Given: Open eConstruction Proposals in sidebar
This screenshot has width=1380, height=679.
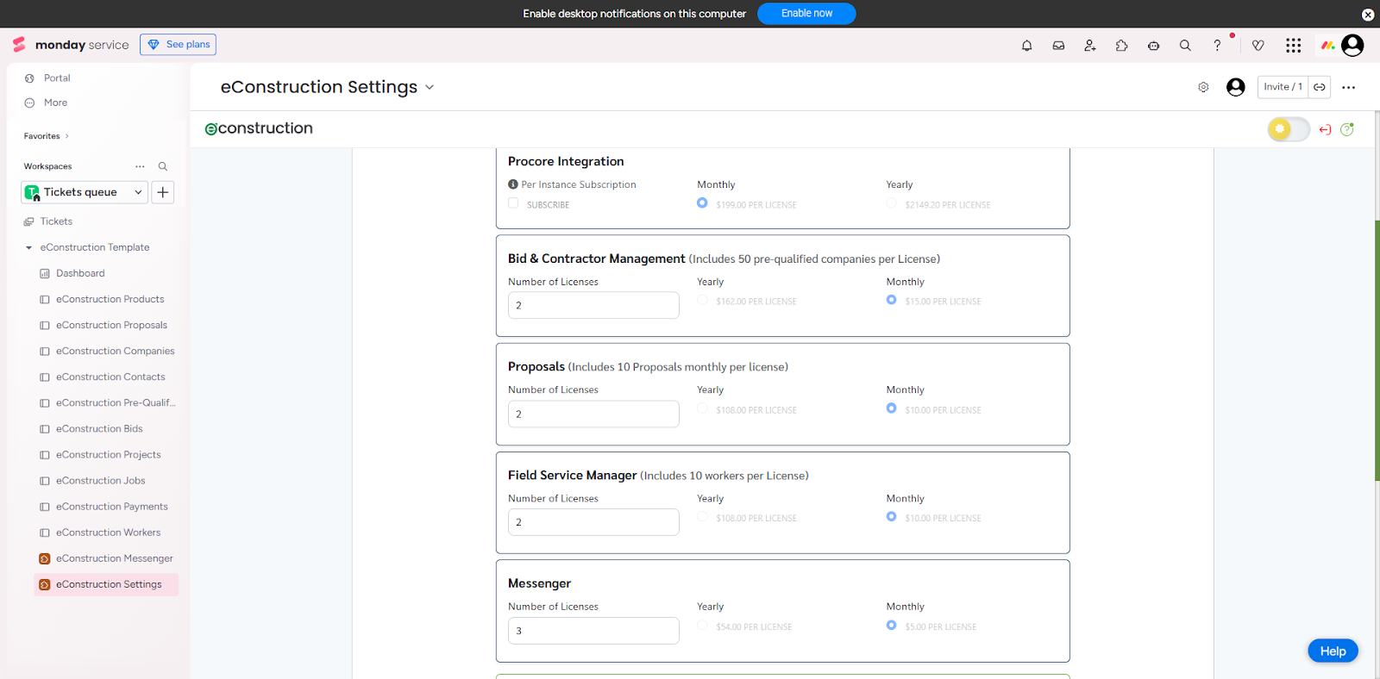Looking at the screenshot, I should 111,325.
